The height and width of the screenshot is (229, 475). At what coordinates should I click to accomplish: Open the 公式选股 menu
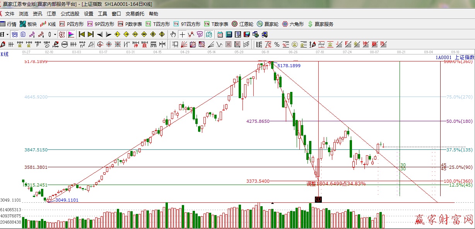70,14
